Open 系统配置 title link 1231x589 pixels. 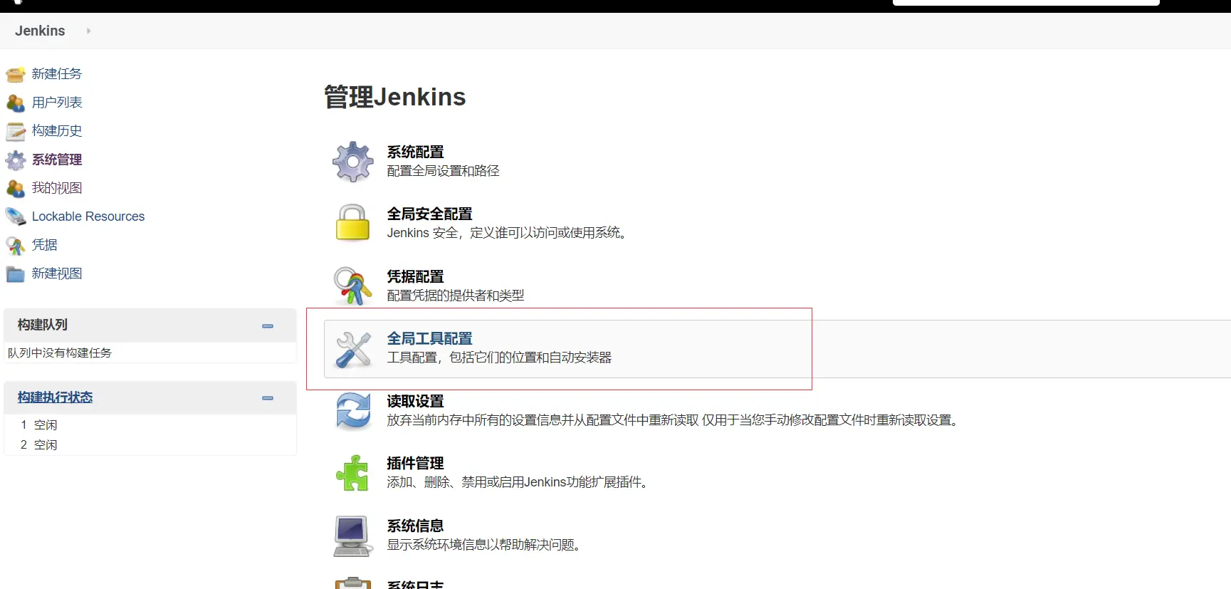(x=415, y=152)
